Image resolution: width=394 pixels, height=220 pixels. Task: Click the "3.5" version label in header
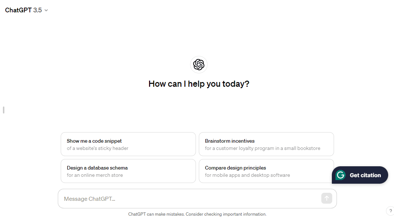coord(37,10)
